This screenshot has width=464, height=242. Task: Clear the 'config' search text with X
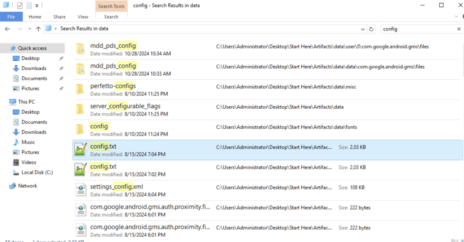pyautogui.click(x=458, y=29)
